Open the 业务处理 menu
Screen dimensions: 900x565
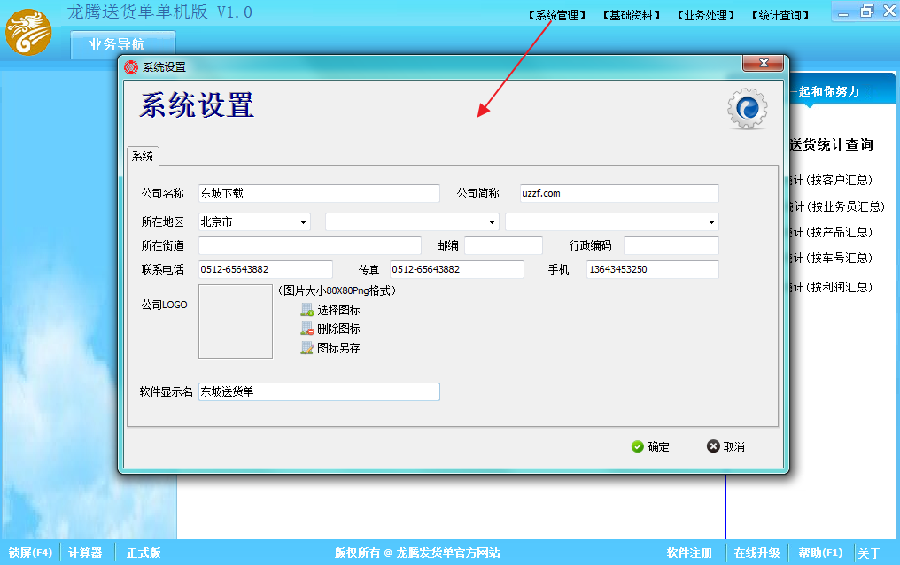coord(706,15)
